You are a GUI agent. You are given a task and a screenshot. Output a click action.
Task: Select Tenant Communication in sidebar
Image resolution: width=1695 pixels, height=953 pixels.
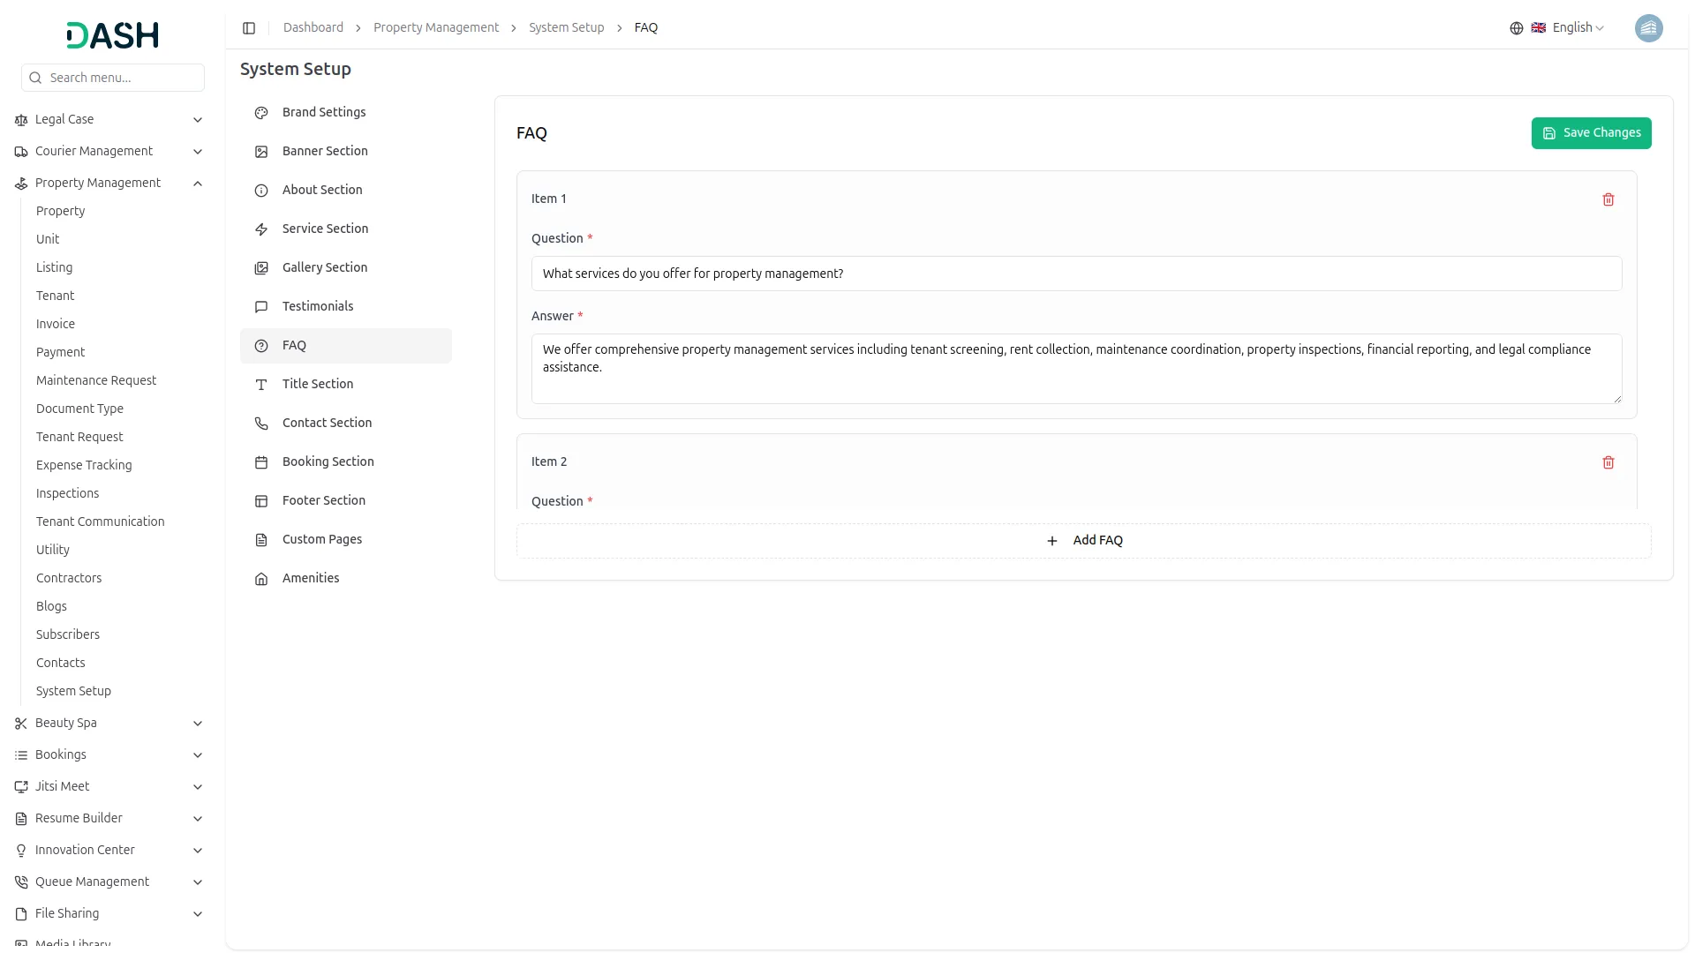tap(100, 522)
